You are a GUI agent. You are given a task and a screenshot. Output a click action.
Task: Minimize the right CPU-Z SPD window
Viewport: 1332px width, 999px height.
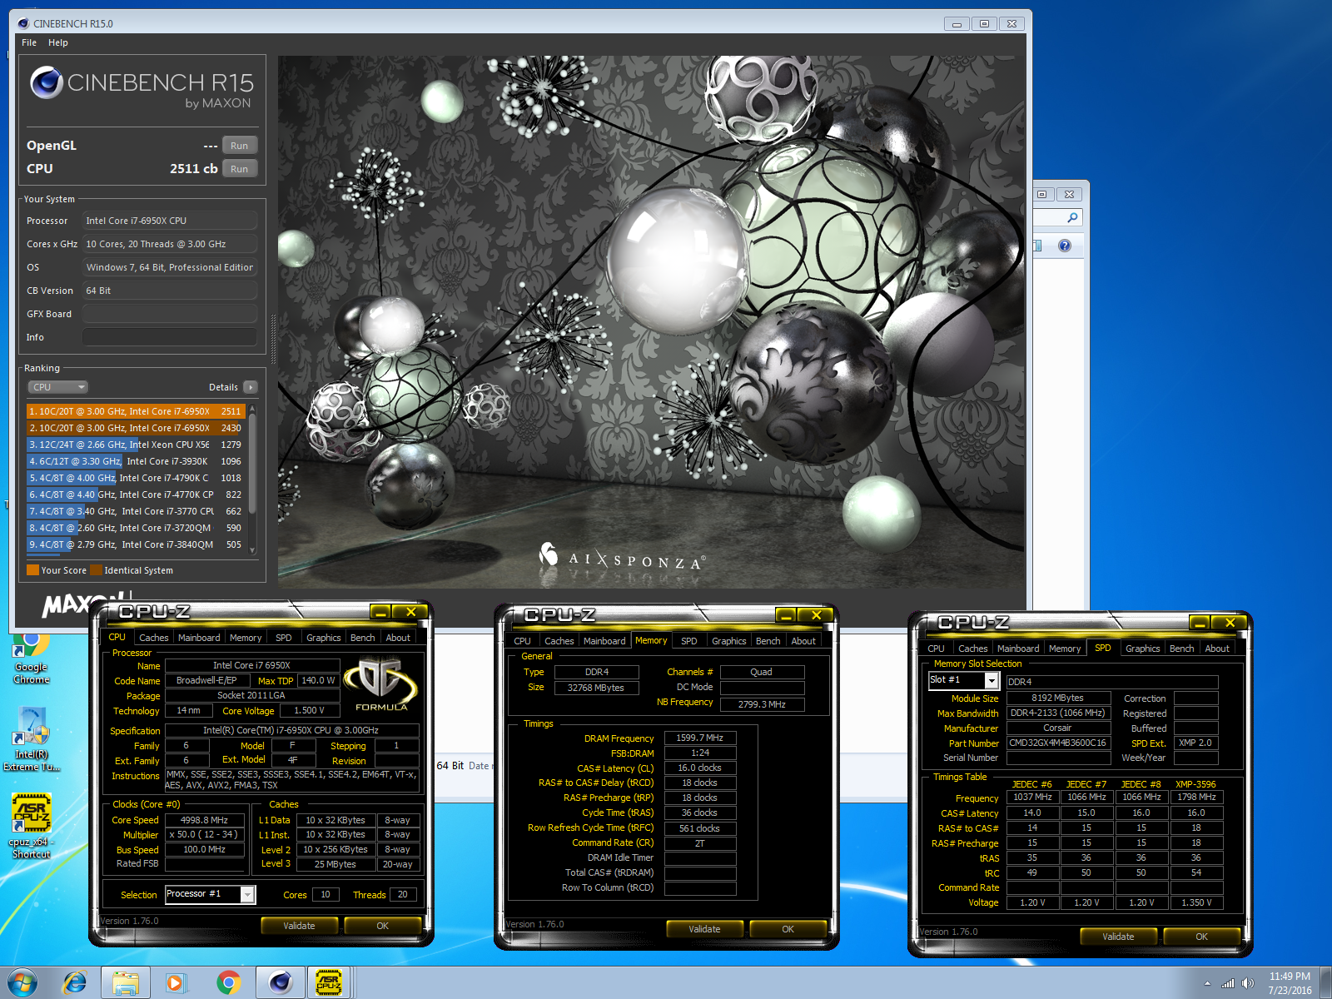[x=1200, y=623]
